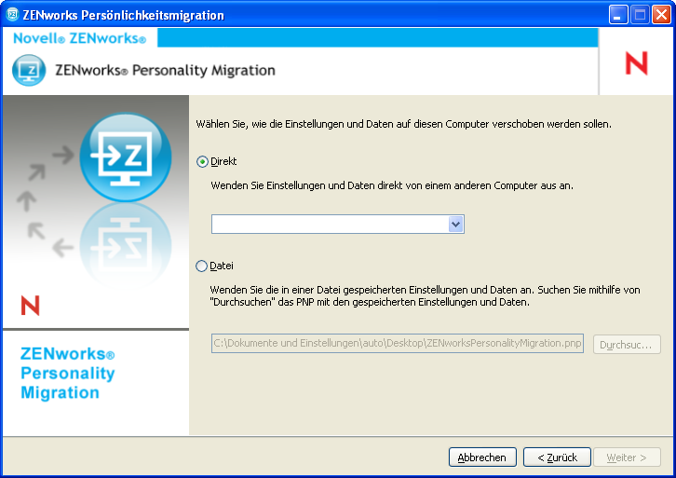Click the Abbrechen button

(x=482, y=458)
